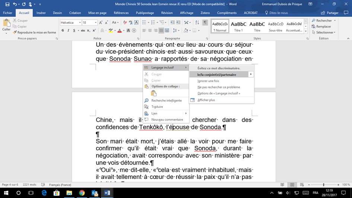Open the Mise en page ribbon tab
Screen dimensions: 352x198
coord(97,13)
